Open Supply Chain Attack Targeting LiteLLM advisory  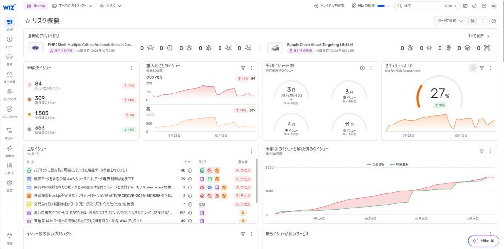(x=320, y=45)
